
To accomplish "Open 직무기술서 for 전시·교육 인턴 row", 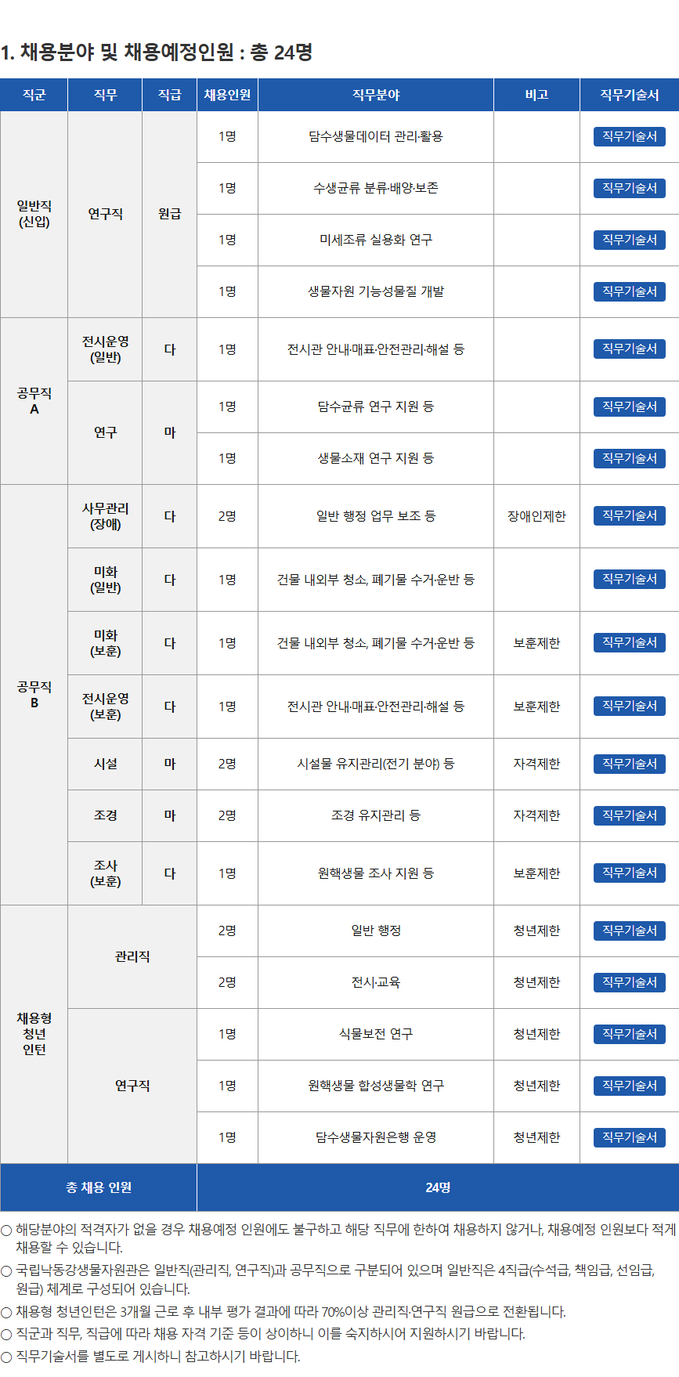I will 629,982.
